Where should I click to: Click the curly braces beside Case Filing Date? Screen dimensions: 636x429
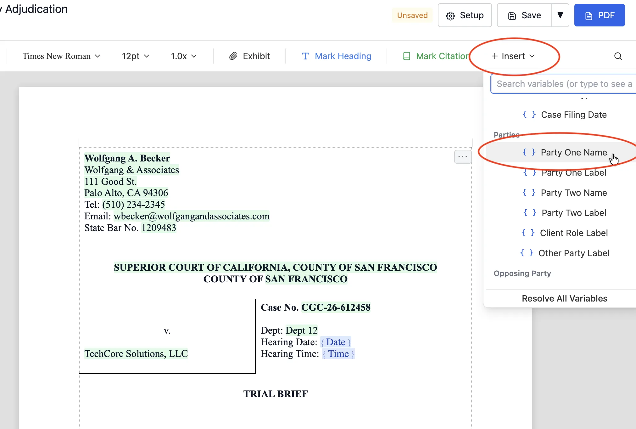tap(529, 115)
